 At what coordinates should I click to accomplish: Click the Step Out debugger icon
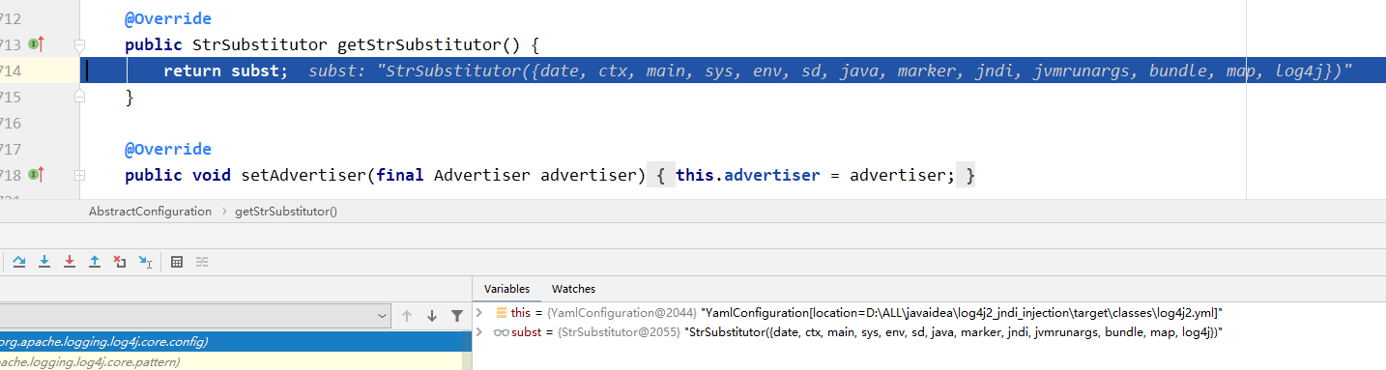click(95, 262)
